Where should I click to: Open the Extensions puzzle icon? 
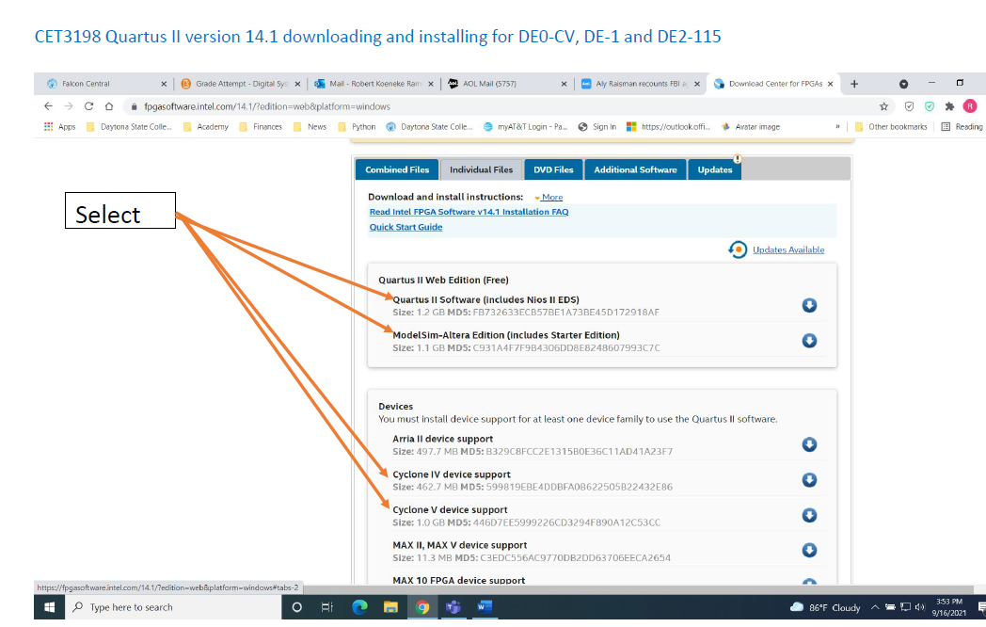click(x=949, y=106)
